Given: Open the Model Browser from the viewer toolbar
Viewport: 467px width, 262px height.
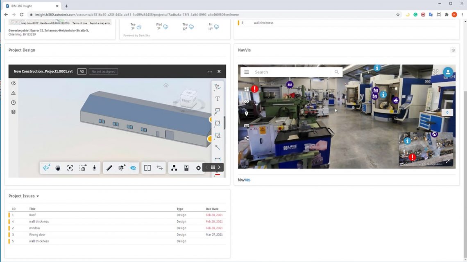Looking at the screenshot, I should point(174,168).
